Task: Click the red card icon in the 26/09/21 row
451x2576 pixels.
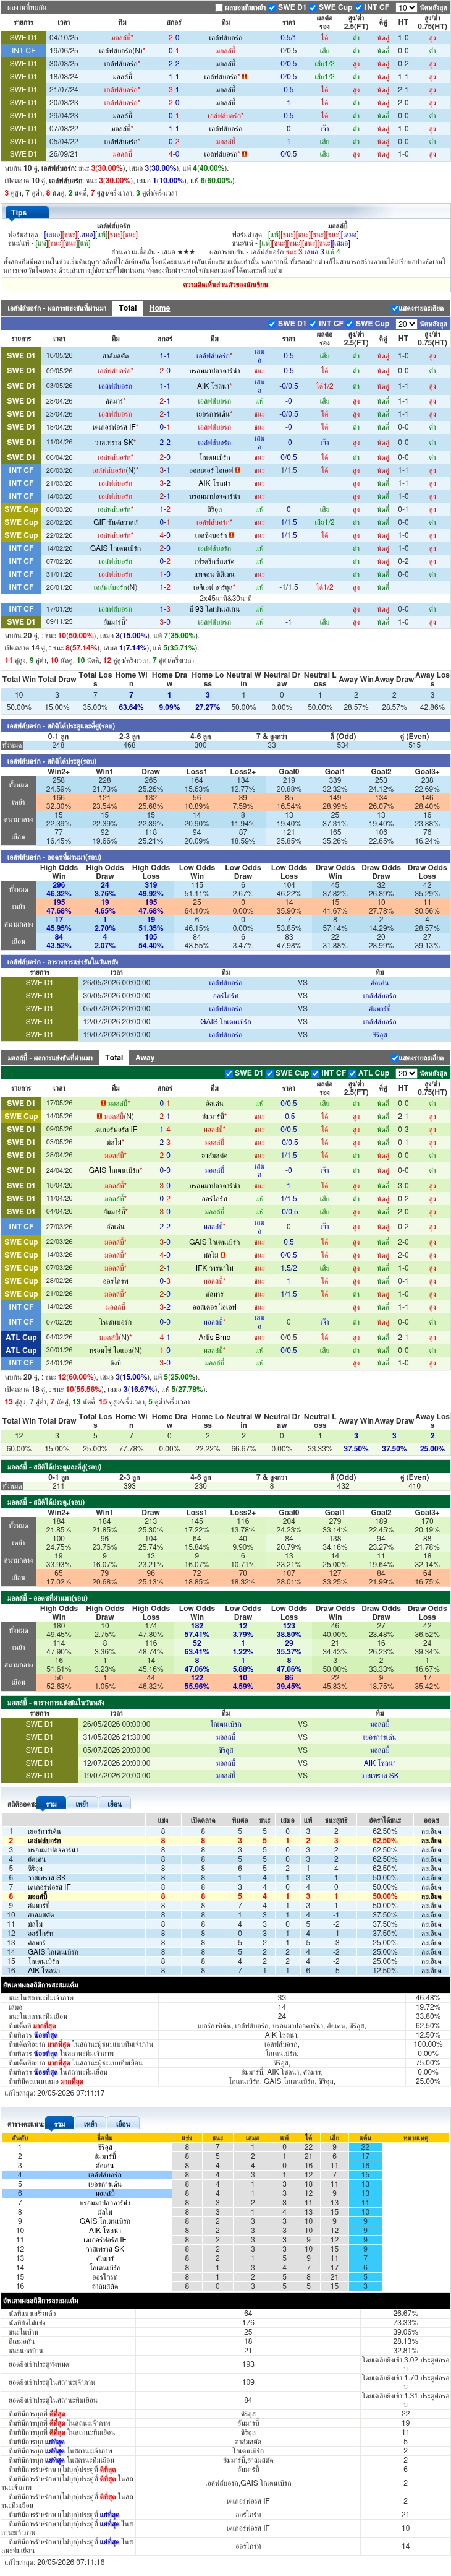Action: (x=245, y=154)
